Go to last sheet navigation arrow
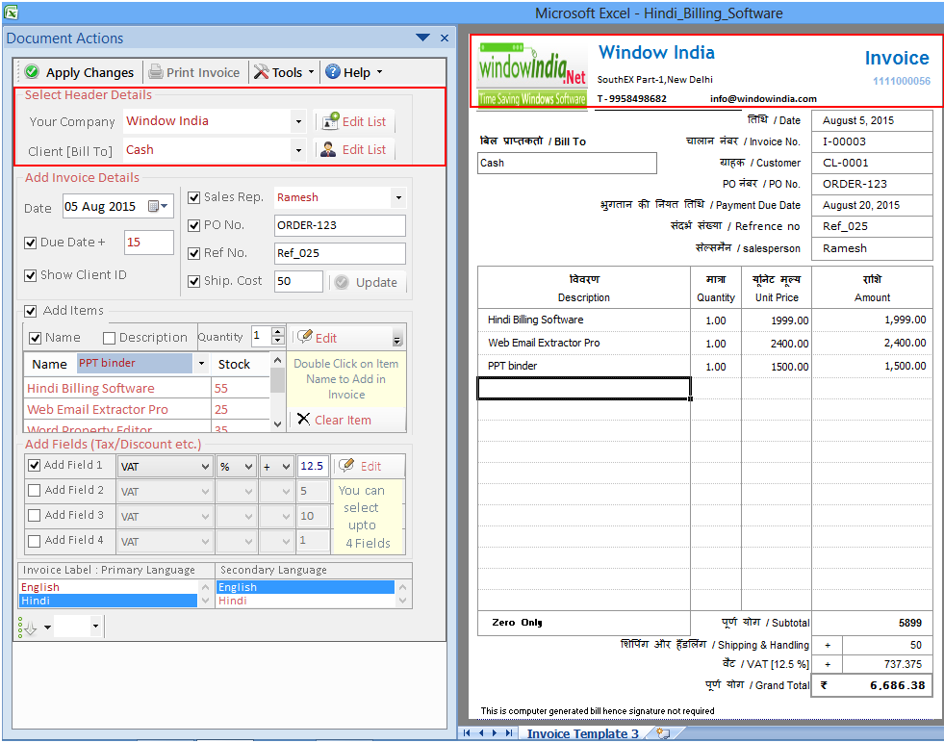 (509, 732)
